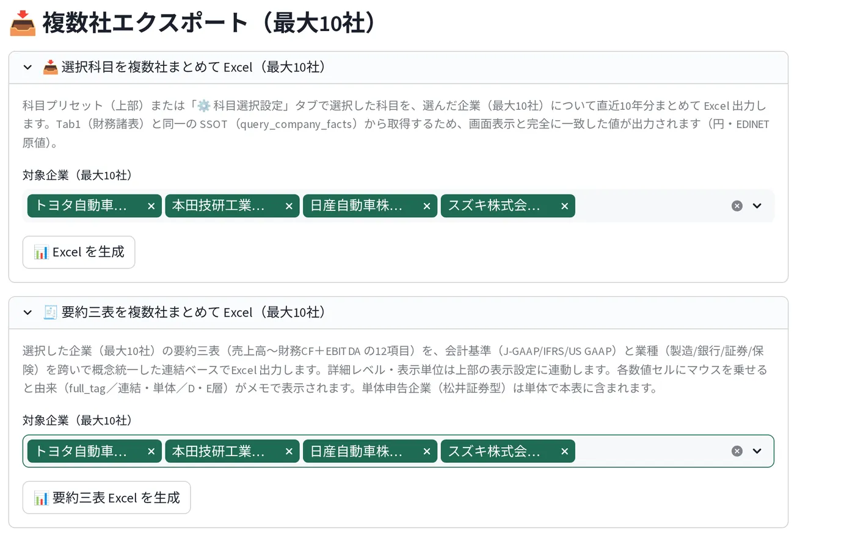Click the 複数社エクスポート page heading
Image resolution: width=855 pixels, height=536 pixels.
[210, 23]
